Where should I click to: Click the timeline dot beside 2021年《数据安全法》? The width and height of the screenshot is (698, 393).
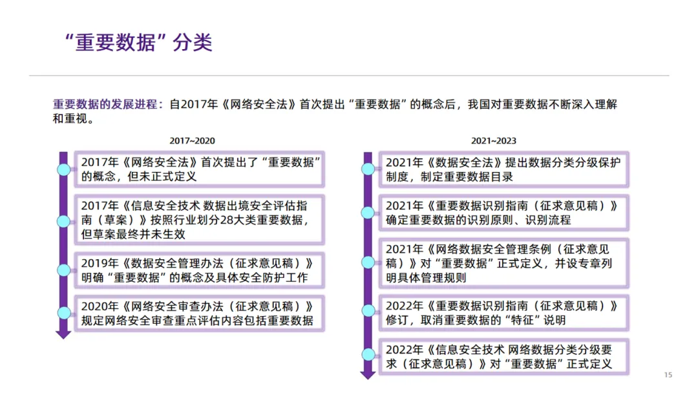[x=368, y=169]
